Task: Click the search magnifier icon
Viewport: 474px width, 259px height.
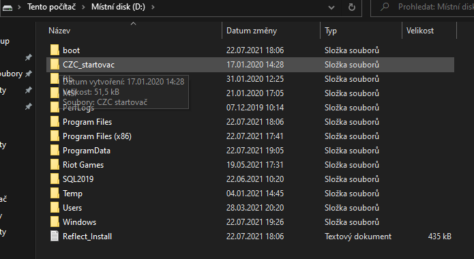Action: pyautogui.click(x=385, y=7)
